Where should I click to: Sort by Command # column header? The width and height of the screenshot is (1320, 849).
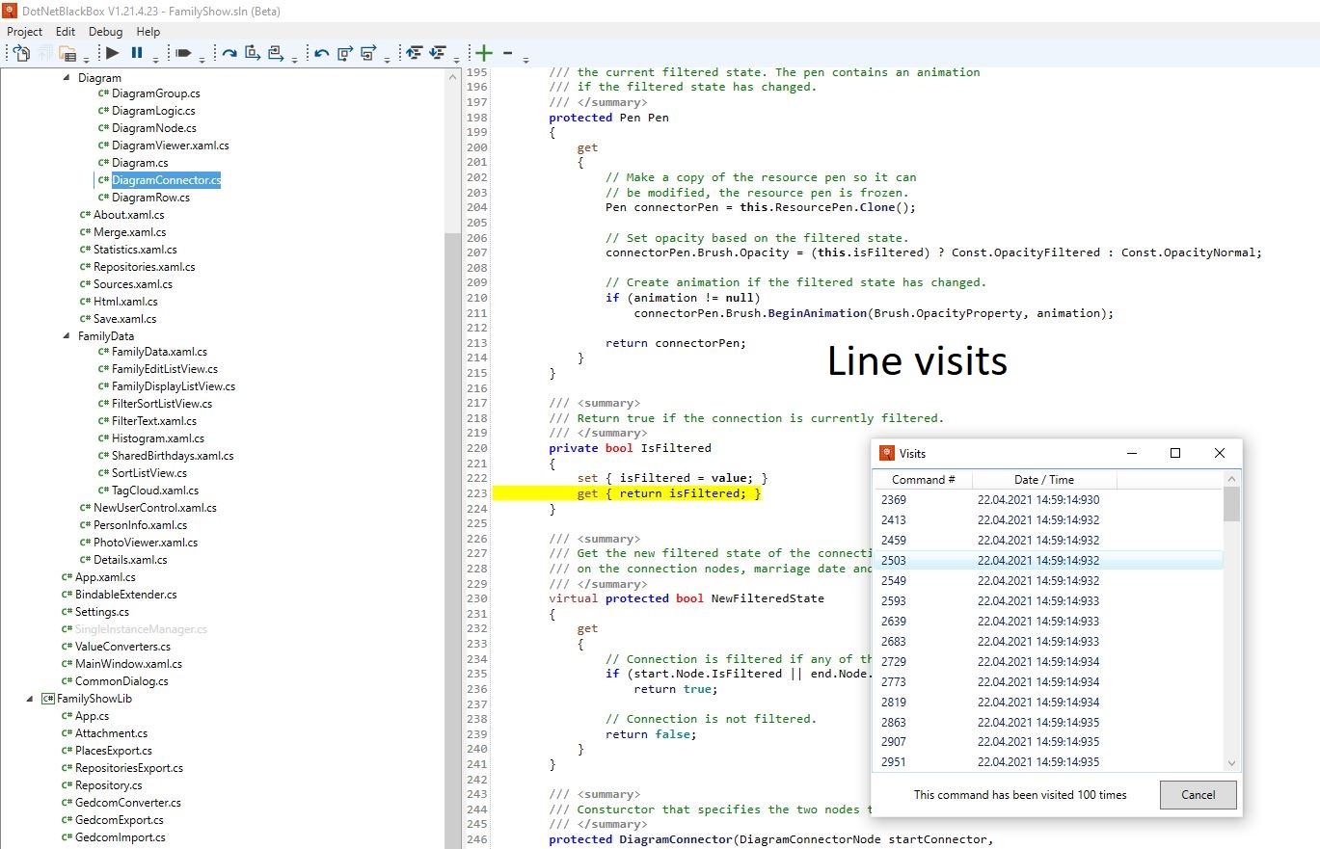point(924,480)
